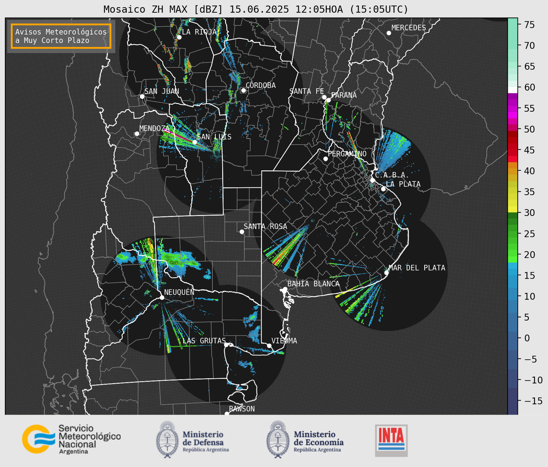Click the INTA logo
This screenshot has height=467, width=548.
tap(391, 440)
